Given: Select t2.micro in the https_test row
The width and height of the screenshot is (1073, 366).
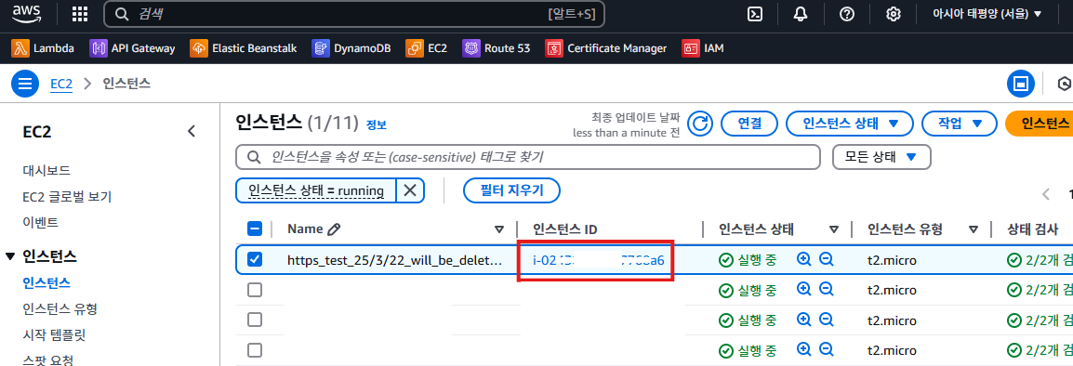Looking at the screenshot, I should [892, 260].
